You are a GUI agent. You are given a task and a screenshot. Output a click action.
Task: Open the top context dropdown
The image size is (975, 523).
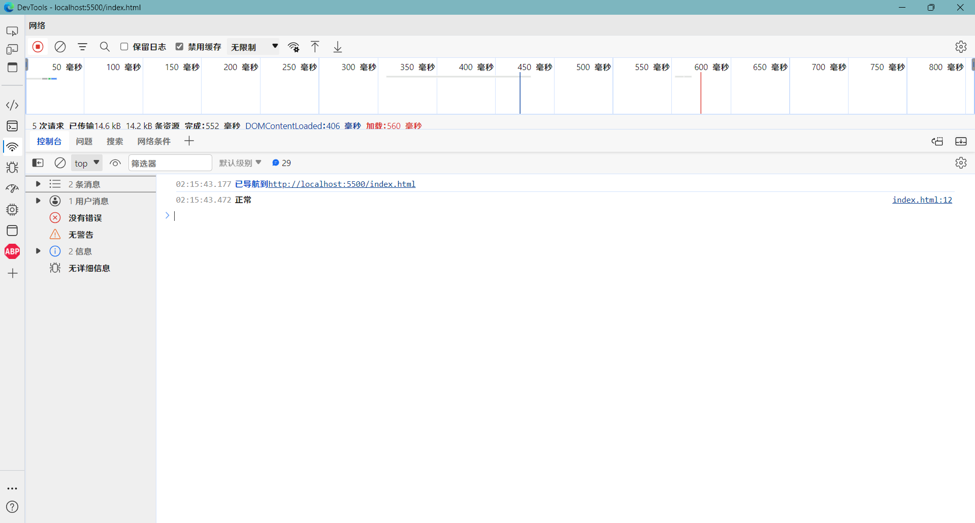(x=87, y=163)
